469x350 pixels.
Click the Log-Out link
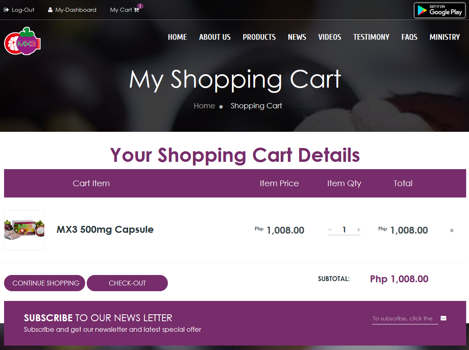pos(19,10)
